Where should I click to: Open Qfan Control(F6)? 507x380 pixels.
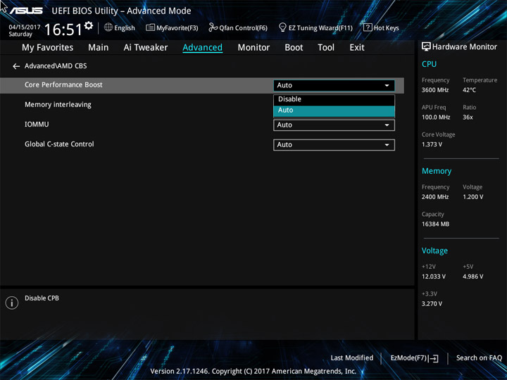point(238,27)
